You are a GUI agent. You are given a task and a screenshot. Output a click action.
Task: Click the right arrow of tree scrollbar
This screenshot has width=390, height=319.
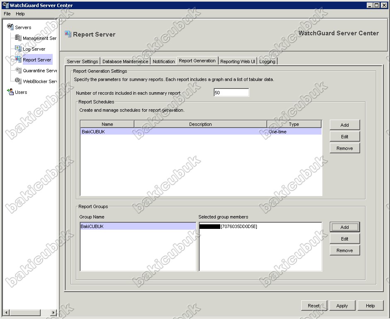click(x=53, y=312)
